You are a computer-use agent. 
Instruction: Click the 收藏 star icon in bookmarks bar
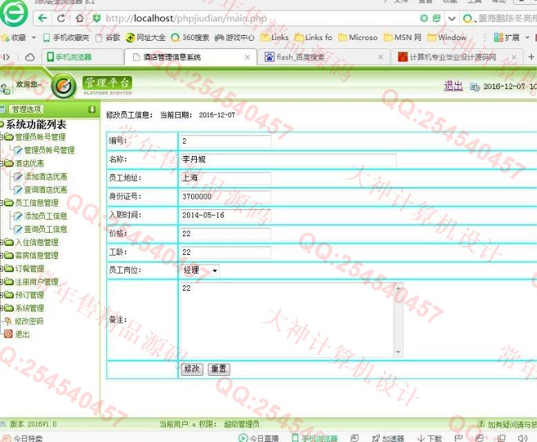pos(6,37)
